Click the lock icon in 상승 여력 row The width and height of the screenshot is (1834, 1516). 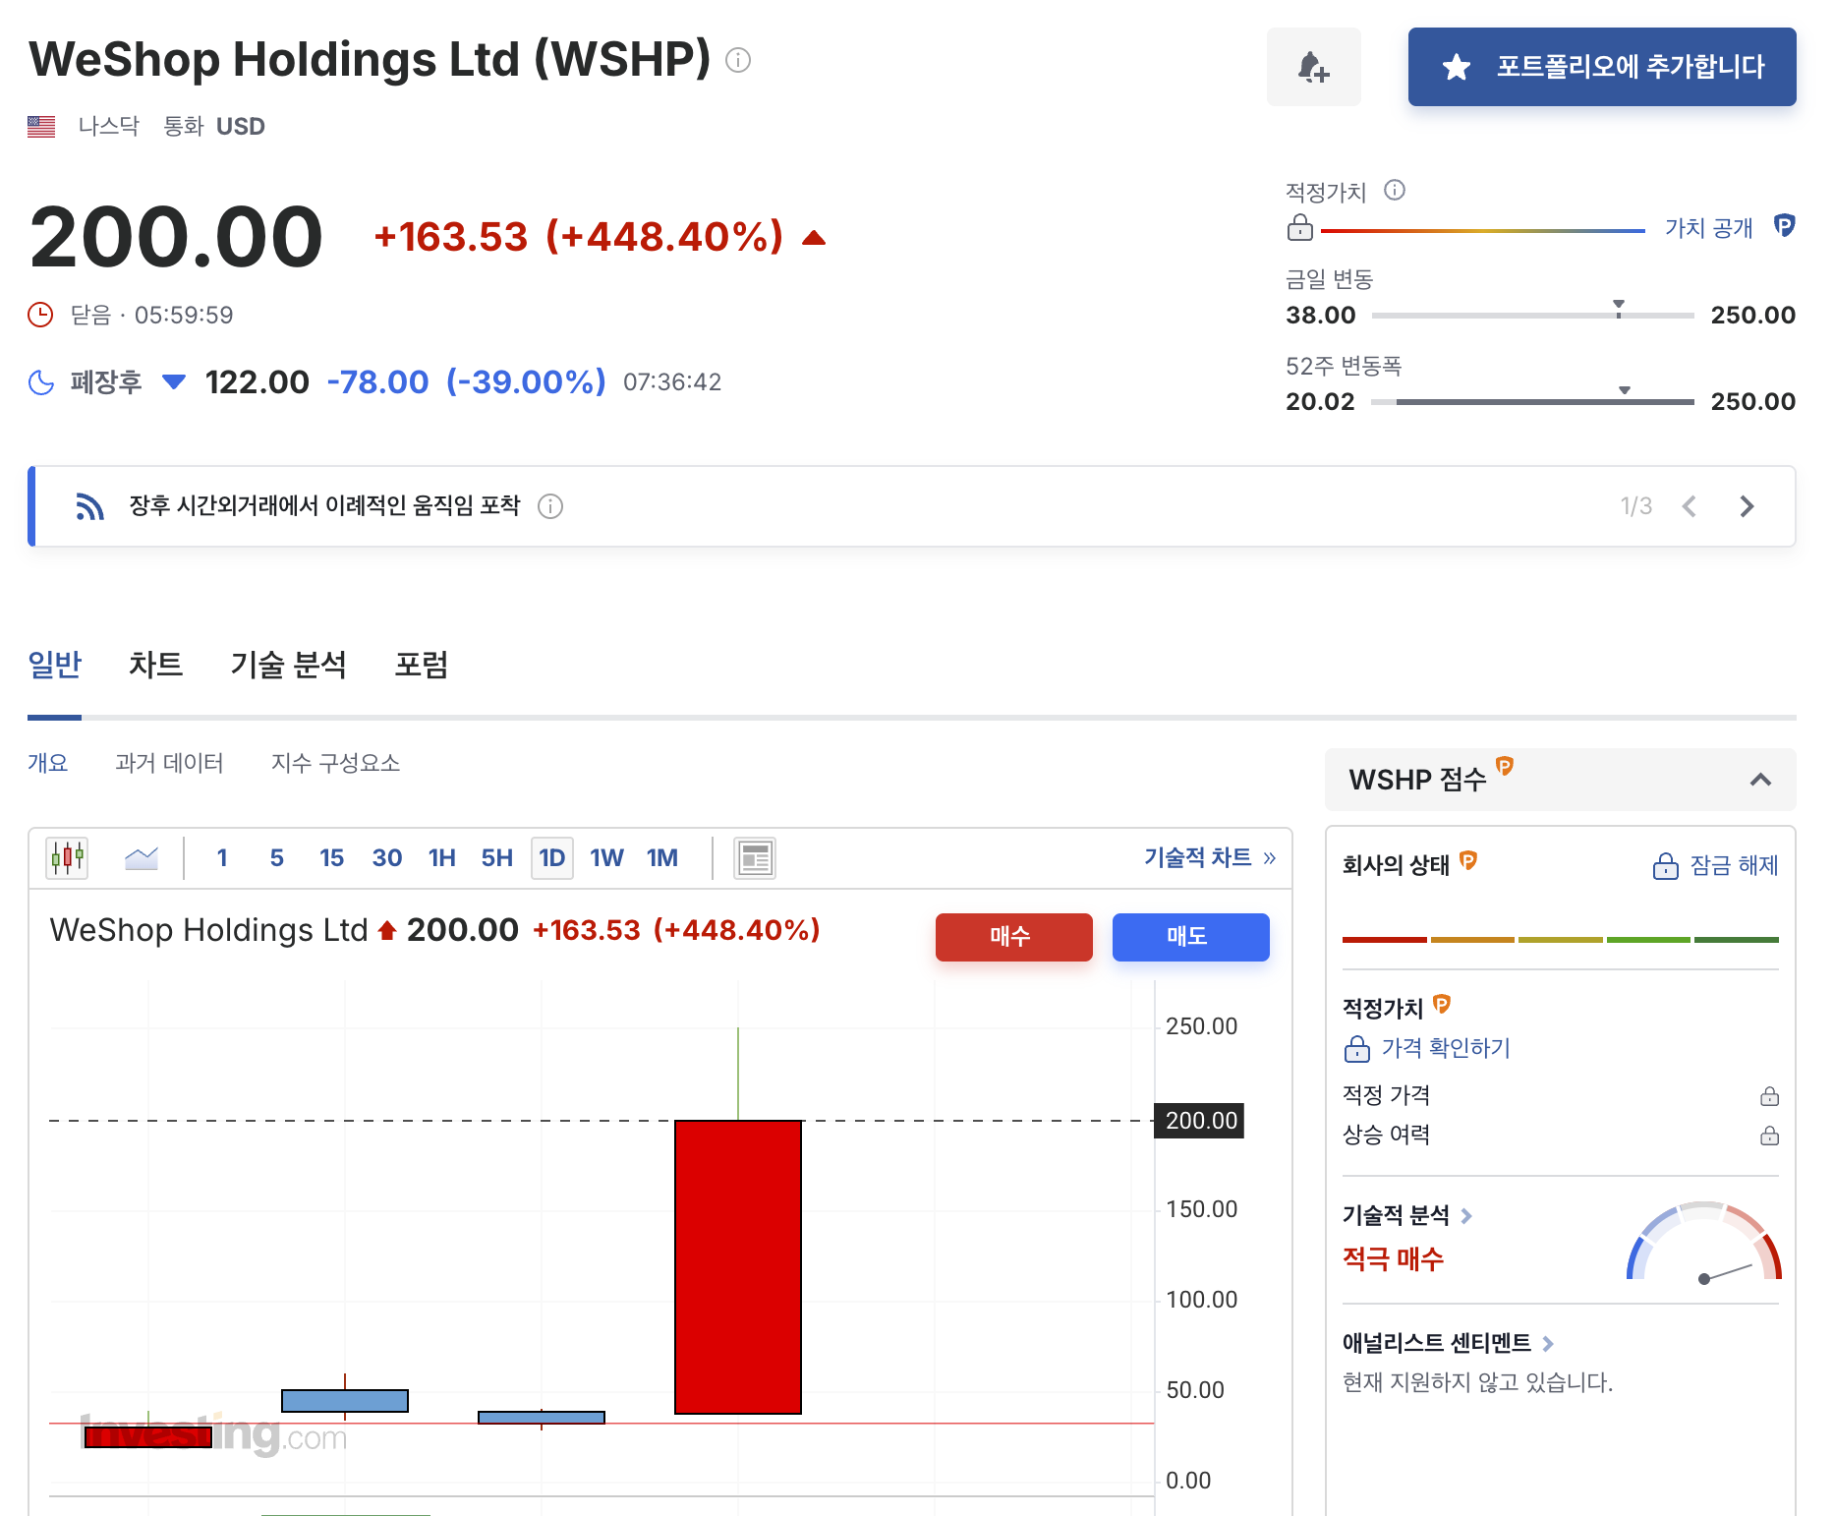click(x=1769, y=1136)
